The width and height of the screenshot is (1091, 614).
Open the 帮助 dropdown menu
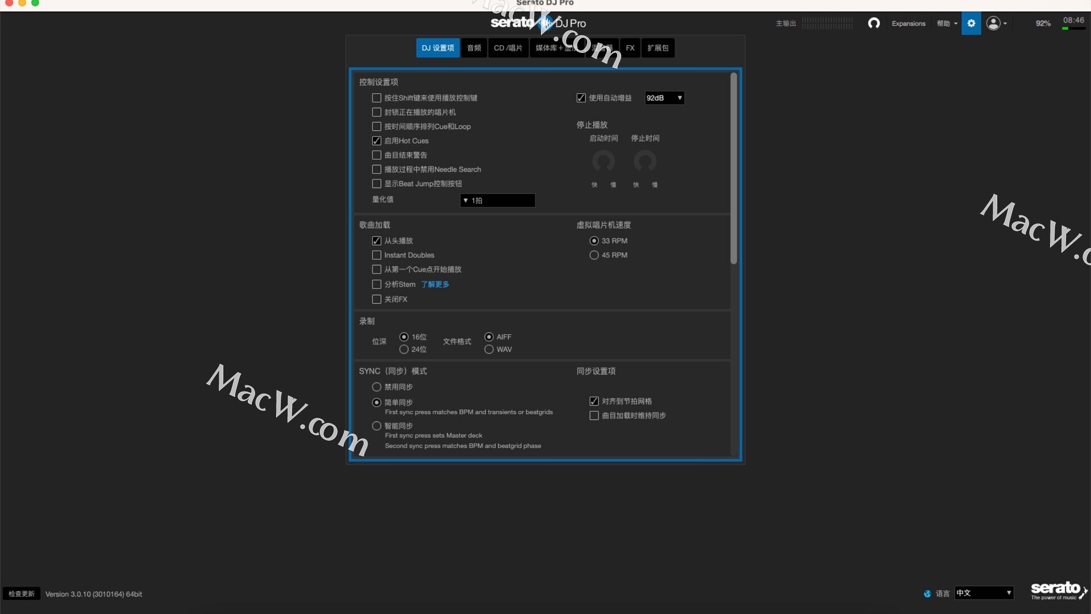(947, 23)
